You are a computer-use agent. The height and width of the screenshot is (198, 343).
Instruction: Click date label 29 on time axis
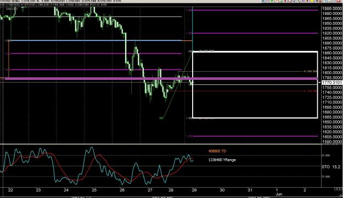coord(194,190)
